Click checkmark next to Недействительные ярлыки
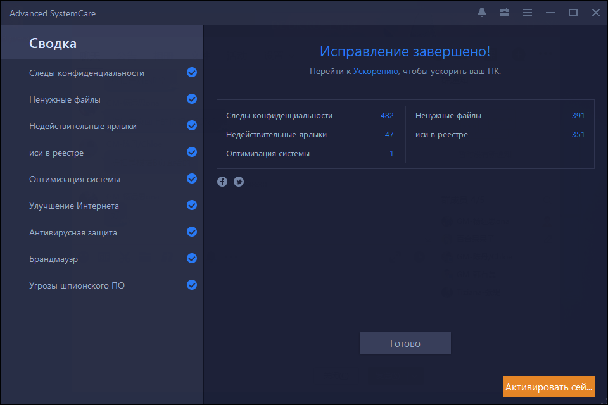608x405 pixels. [x=192, y=125]
